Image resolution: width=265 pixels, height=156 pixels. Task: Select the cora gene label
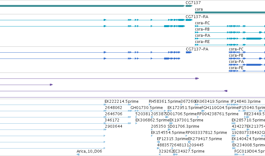coord(199,9)
